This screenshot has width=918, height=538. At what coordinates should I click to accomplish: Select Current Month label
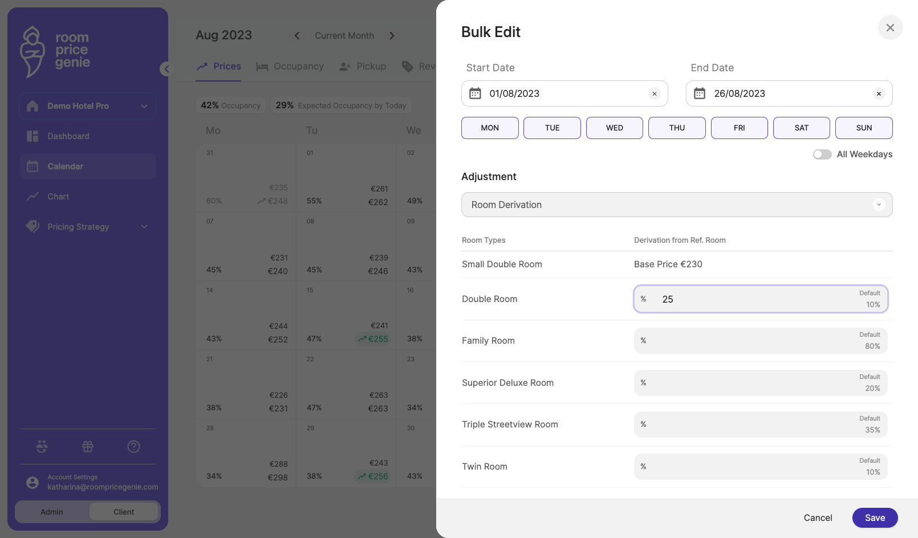click(344, 35)
